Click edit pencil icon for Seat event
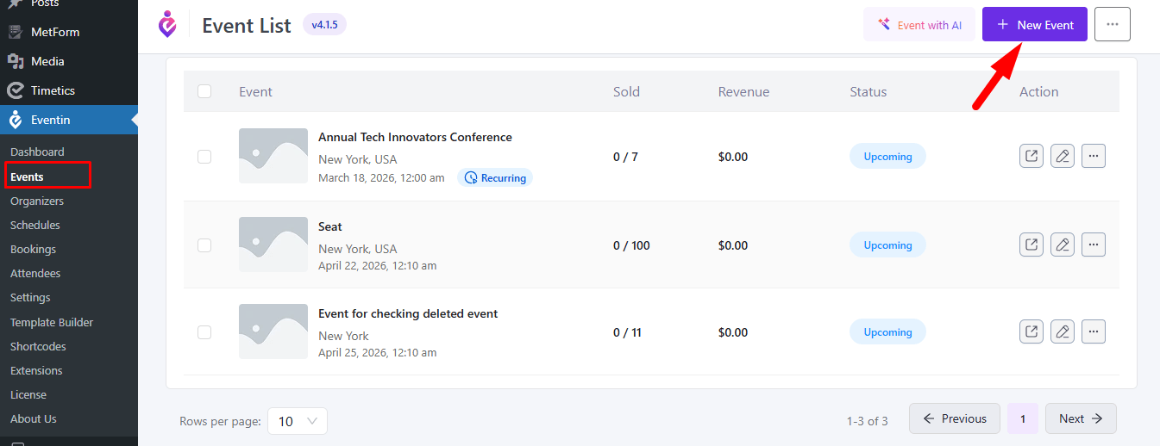The image size is (1160, 446). [1062, 245]
